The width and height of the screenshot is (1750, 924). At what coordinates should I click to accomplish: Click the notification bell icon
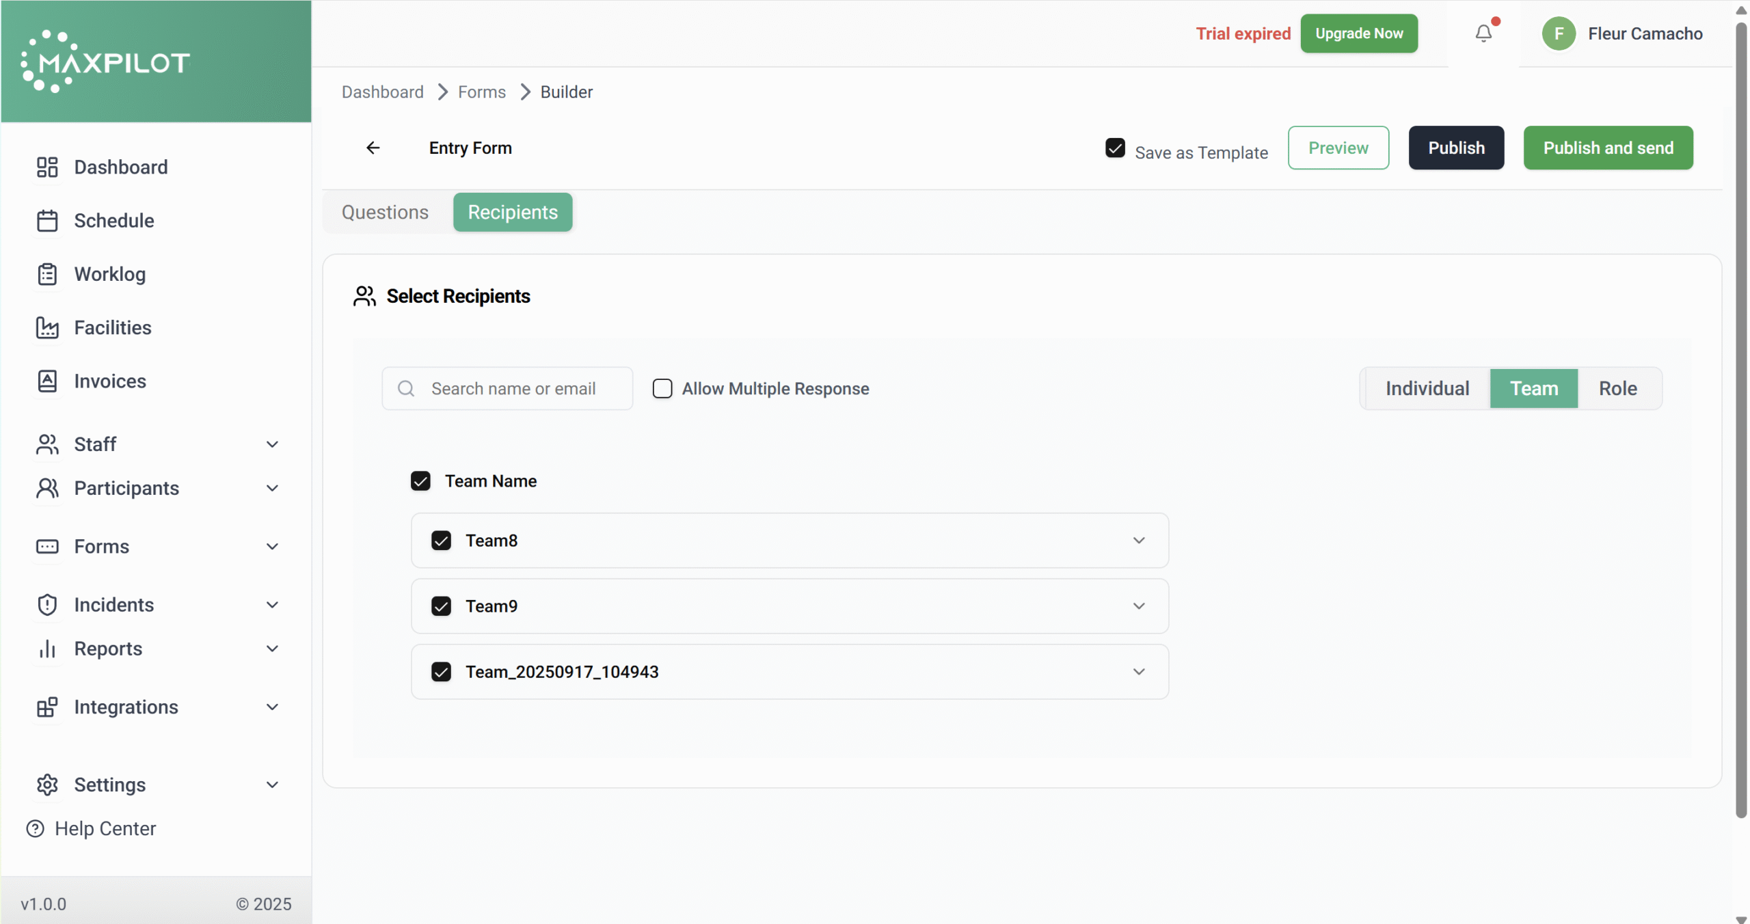click(x=1483, y=33)
